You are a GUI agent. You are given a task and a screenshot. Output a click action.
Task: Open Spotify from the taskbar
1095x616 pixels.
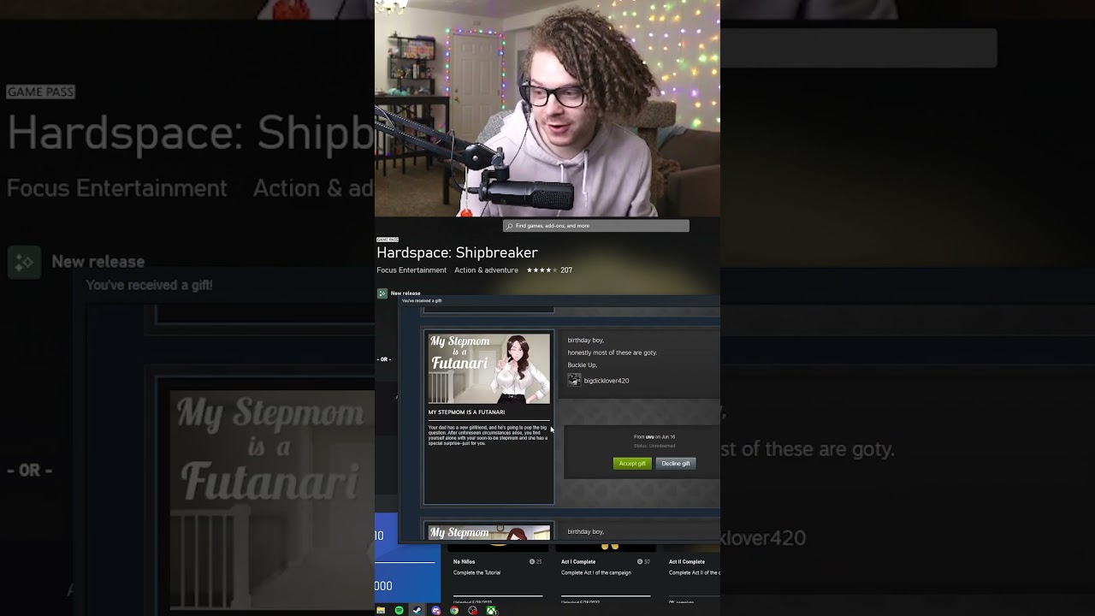click(x=399, y=610)
